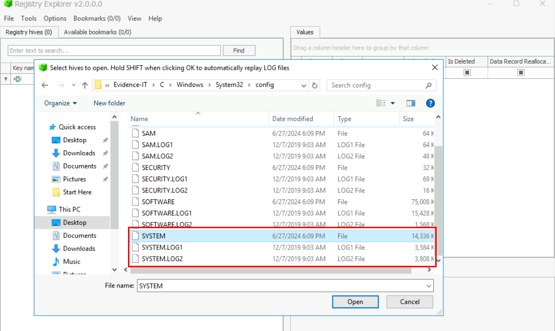Click the change view layout icon
Screen dimensions: 555x331
click(382, 103)
